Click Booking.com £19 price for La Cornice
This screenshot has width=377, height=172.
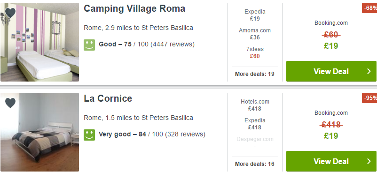point(331,136)
